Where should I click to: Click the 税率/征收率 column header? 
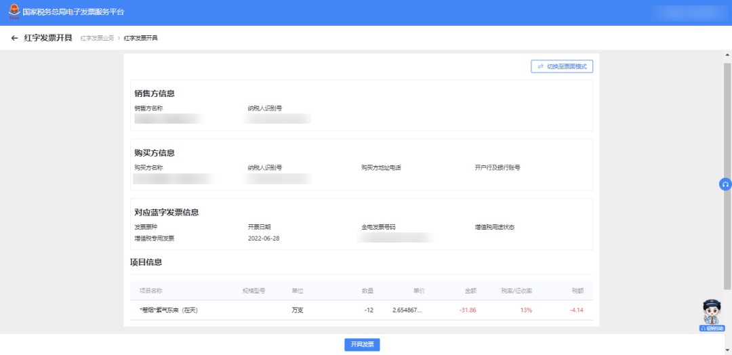coord(516,291)
